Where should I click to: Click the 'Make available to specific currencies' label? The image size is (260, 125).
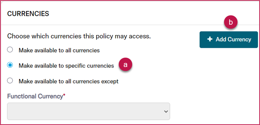[66, 66]
